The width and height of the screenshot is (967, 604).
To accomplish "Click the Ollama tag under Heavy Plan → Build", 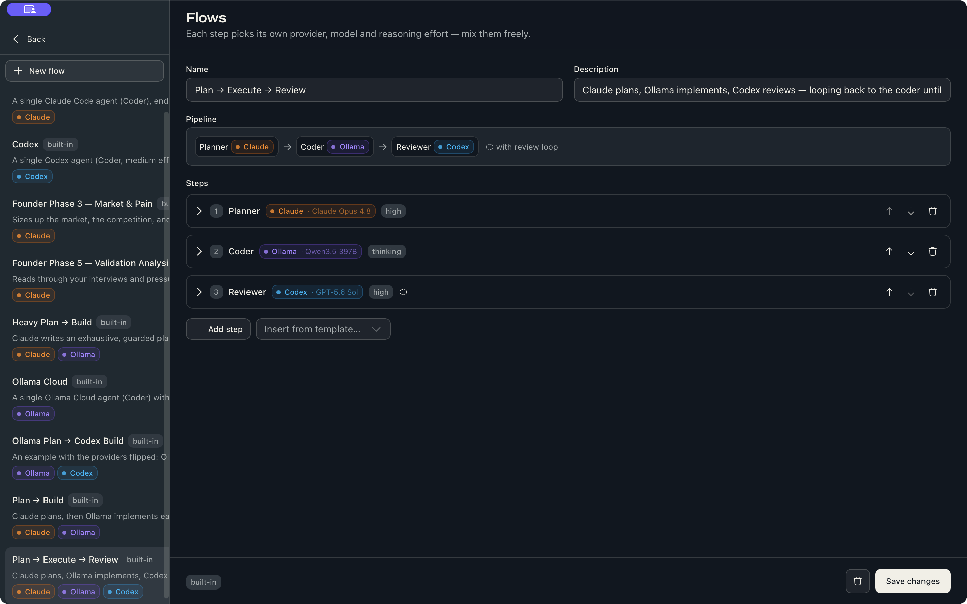I will (79, 354).
